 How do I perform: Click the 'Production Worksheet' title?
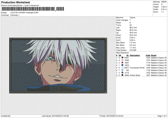[15, 2]
